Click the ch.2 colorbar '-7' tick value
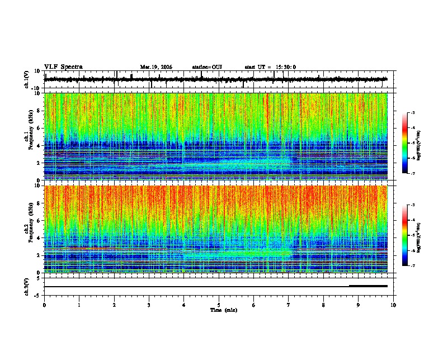The image size is (443, 342). (413, 265)
